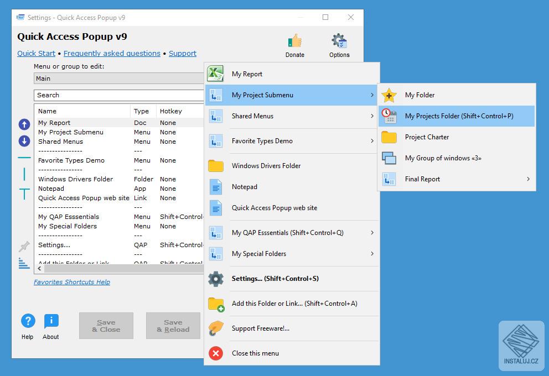Select My Report in popup menu

coord(292,74)
